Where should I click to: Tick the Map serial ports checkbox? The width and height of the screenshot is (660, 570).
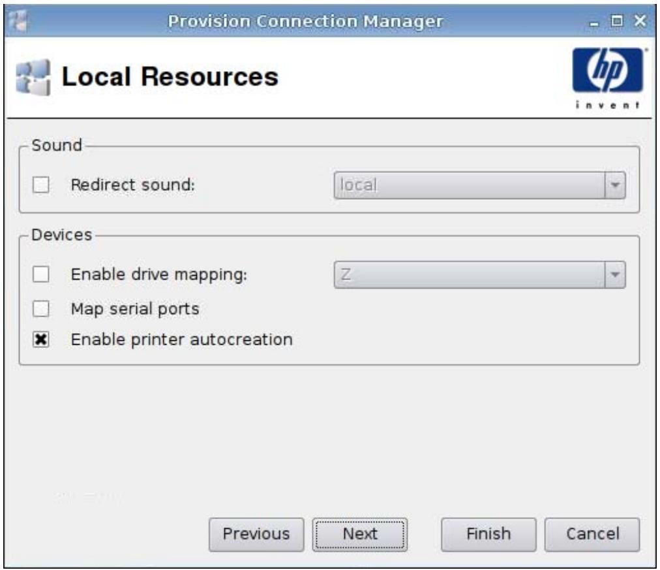(41, 309)
